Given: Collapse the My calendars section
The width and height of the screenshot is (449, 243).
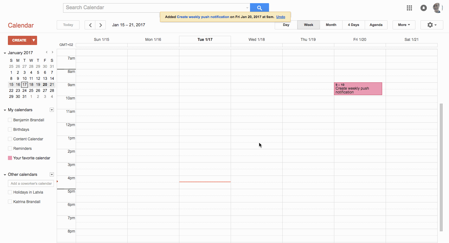Looking at the screenshot, I should point(5,110).
